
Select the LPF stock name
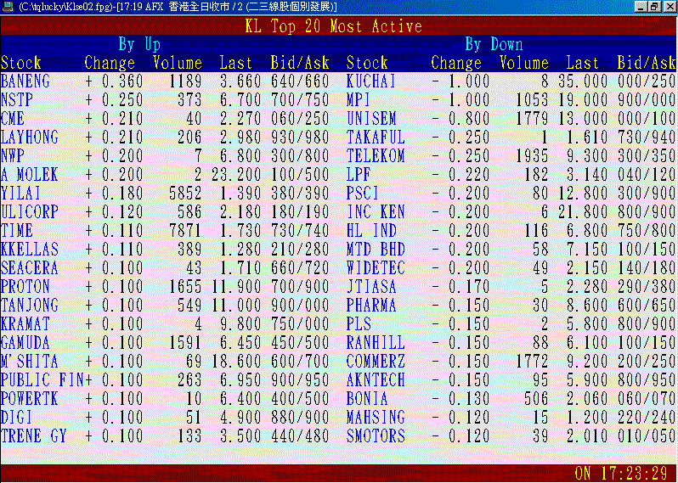358,175
